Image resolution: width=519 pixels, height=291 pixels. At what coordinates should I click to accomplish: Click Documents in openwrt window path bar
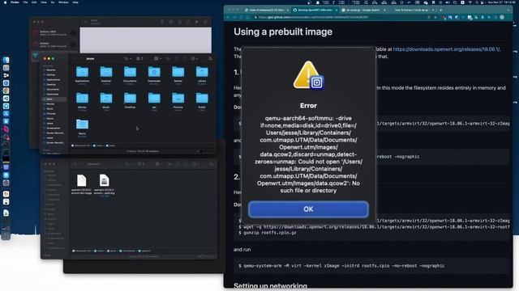click(x=127, y=251)
